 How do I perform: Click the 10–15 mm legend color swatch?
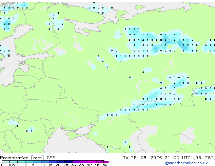coord(45,162)
